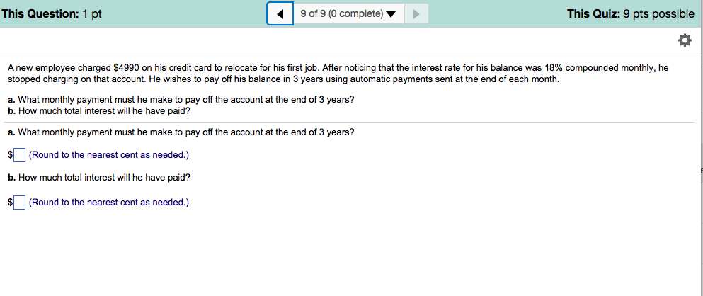Click part b prompt above the interest box
Viewport: 703px width, 296px height.
(98, 177)
